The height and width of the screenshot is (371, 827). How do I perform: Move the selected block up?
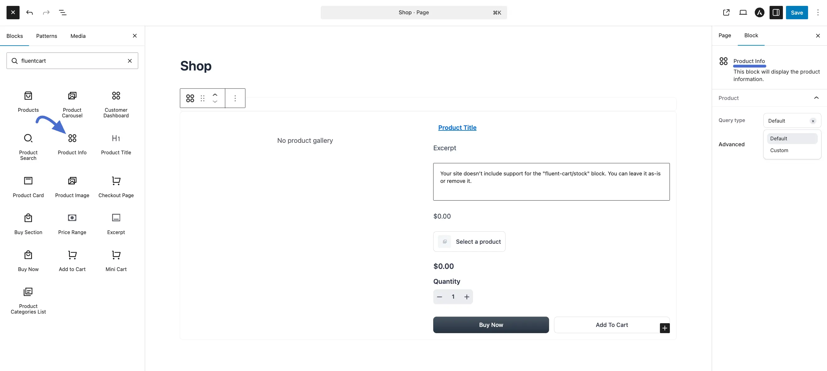[215, 95]
